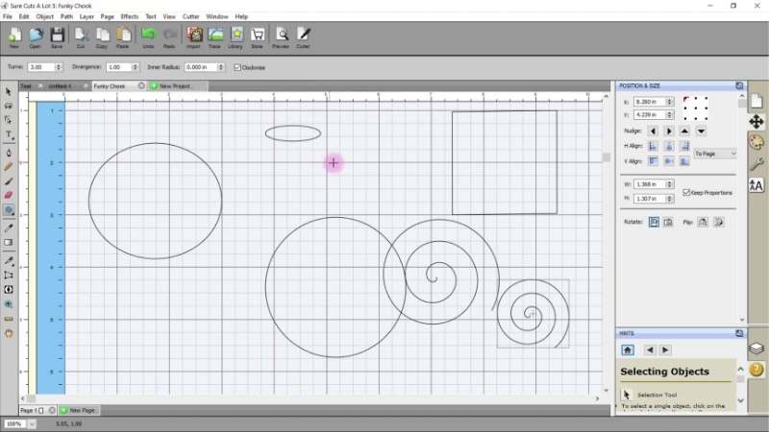Click the Redo toolbar icon
The width and height of the screenshot is (769, 432).
click(x=169, y=37)
